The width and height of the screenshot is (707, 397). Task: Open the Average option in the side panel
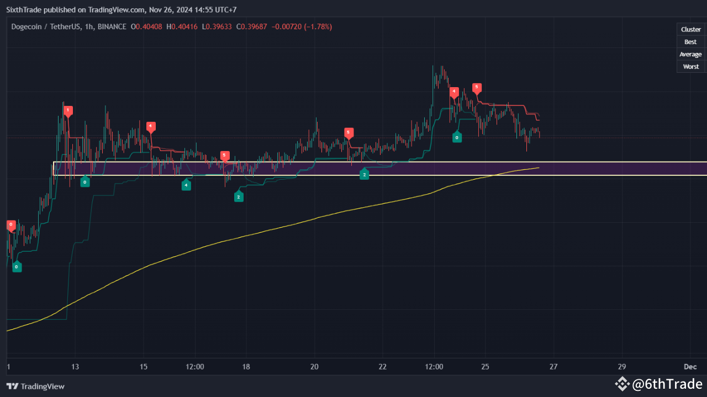(x=690, y=54)
